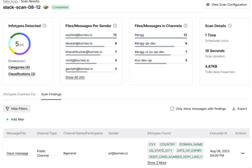This screenshot has height=168, width=252.
Task: Expand Show 2 More infotypes
Action: (x=156, y=163)
